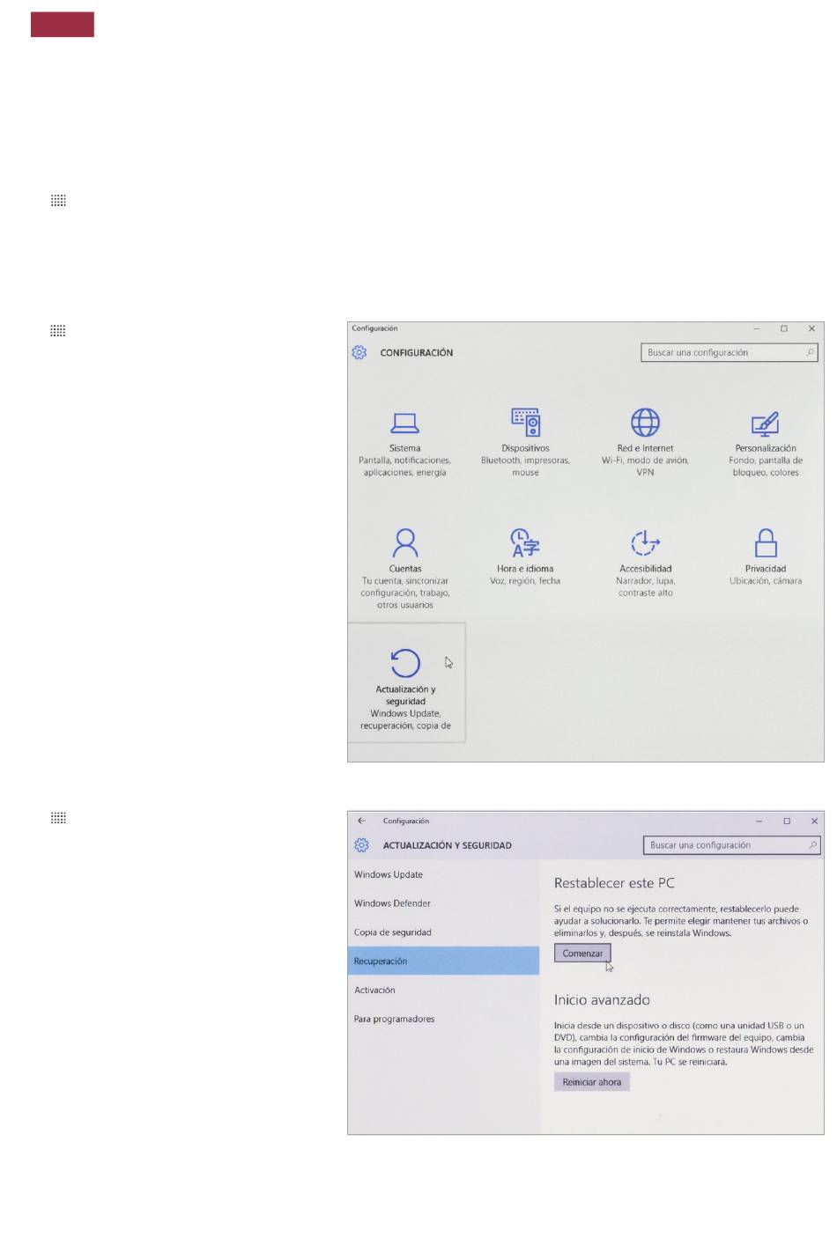Click the search magnifier in the Actualización y seguridad window
Screen dimensions: 837x1245
point(812,845)
